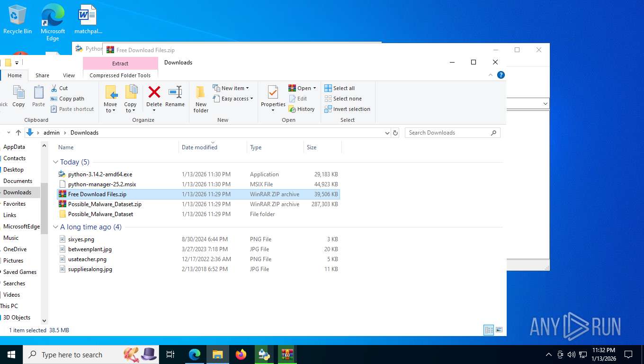
Task: Select usateacher.png file
Action: click(x=198, y=259)
